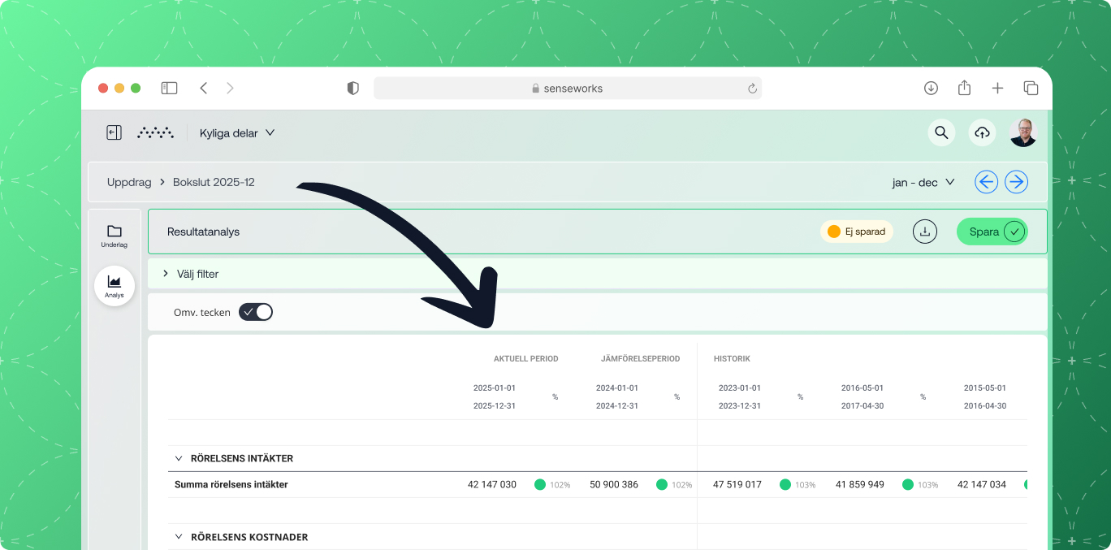This screenshot has width=1111, height=550.
Task: Select value 41 859 949
Action: coord(860,484)
